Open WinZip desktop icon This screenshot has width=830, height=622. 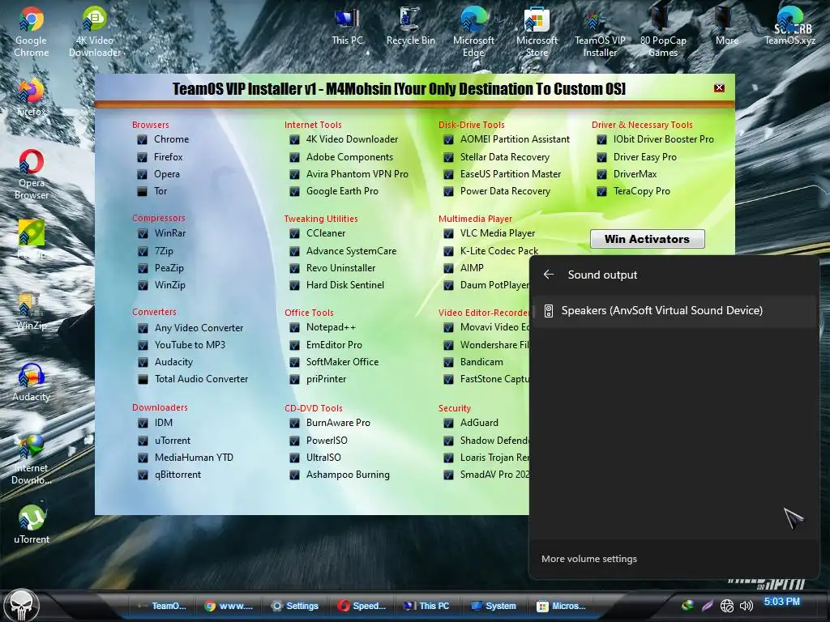coord(32,312)
